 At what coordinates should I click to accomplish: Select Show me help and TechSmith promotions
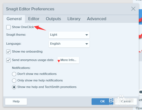tap(14, 87)
